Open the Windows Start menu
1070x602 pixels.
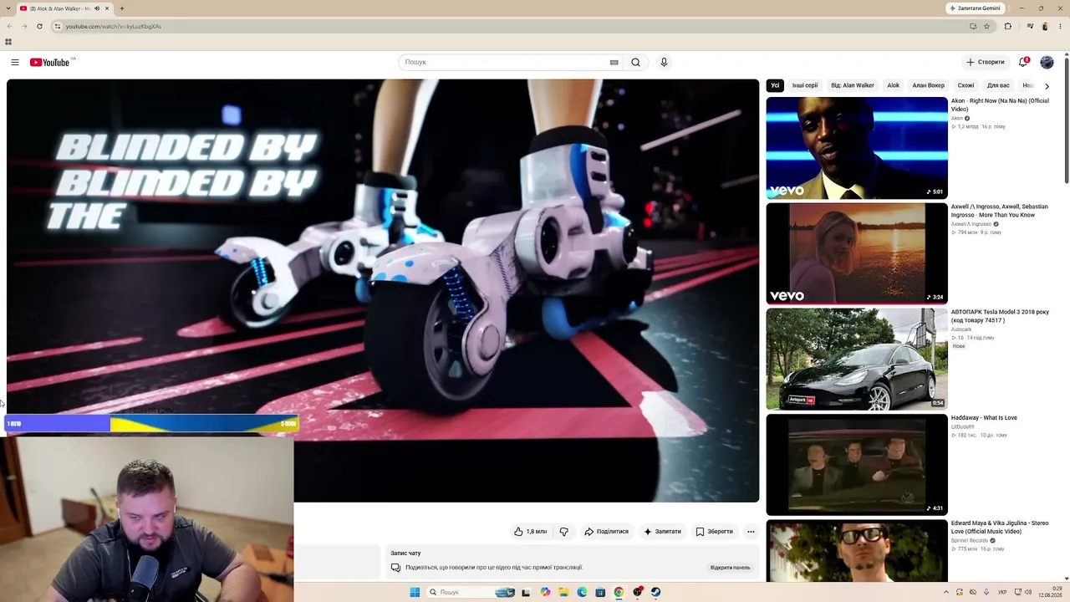(x=415, y=592)
